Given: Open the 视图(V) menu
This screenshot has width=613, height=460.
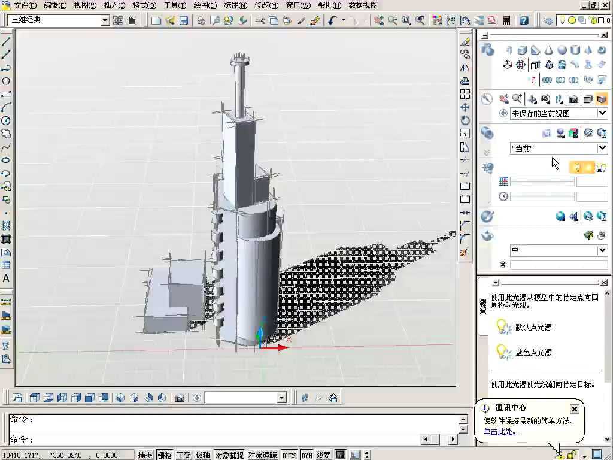Looking at the screenshot, I should 85,5.
